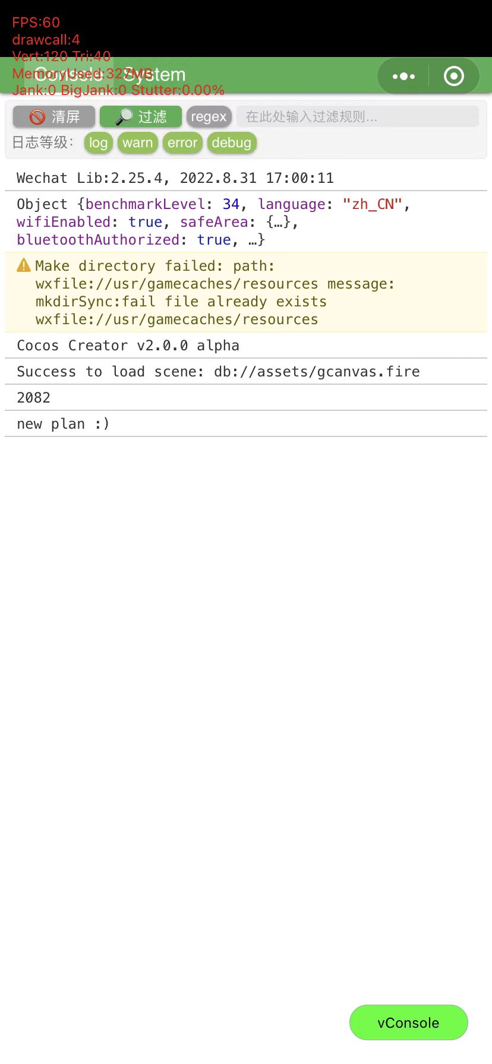The width and height of the screenshot is (492, 1064).
Task: Tap the mini program close circle icon
Action: (x=454, y=76)
